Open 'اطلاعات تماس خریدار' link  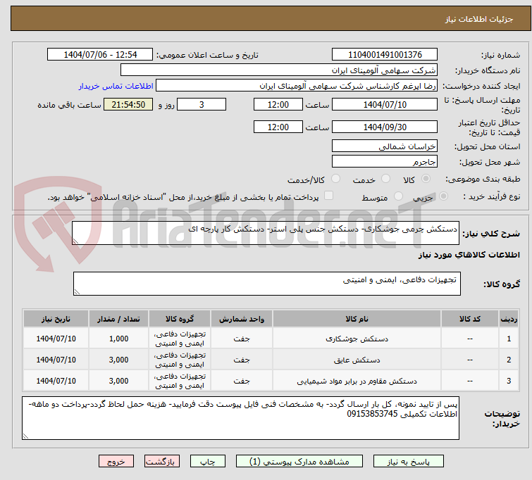point(115,85)
